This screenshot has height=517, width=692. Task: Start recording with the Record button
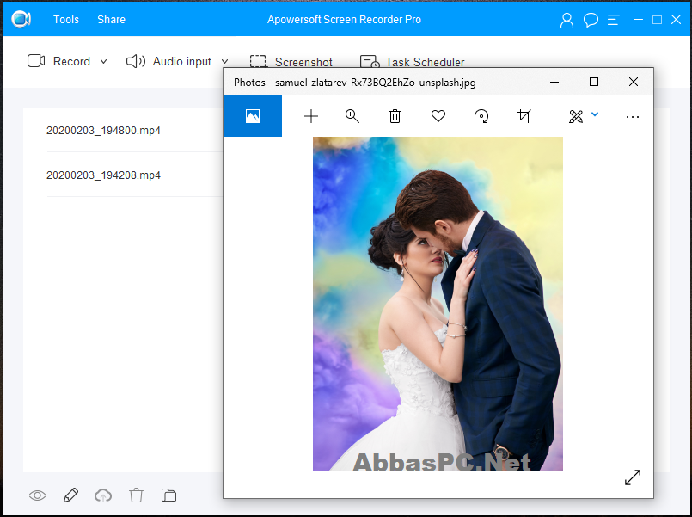coord(58,61)
